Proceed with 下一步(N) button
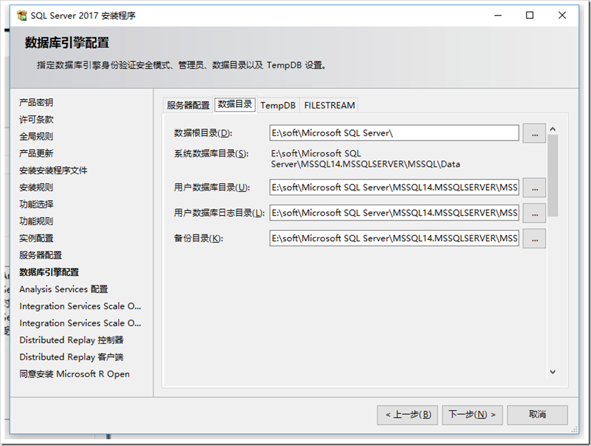Viewport: 591px width, 446px height. (x=472, y=415)
